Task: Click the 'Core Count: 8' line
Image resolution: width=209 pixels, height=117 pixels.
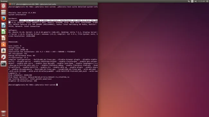Action: click(15, 46)
